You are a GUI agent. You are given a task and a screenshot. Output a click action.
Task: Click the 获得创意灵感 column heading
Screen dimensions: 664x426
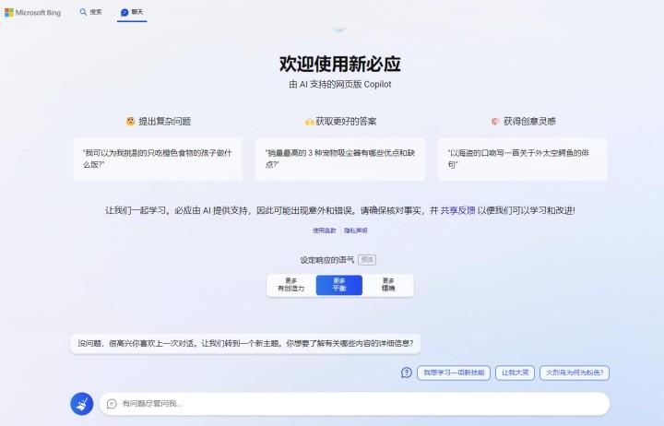529,121
